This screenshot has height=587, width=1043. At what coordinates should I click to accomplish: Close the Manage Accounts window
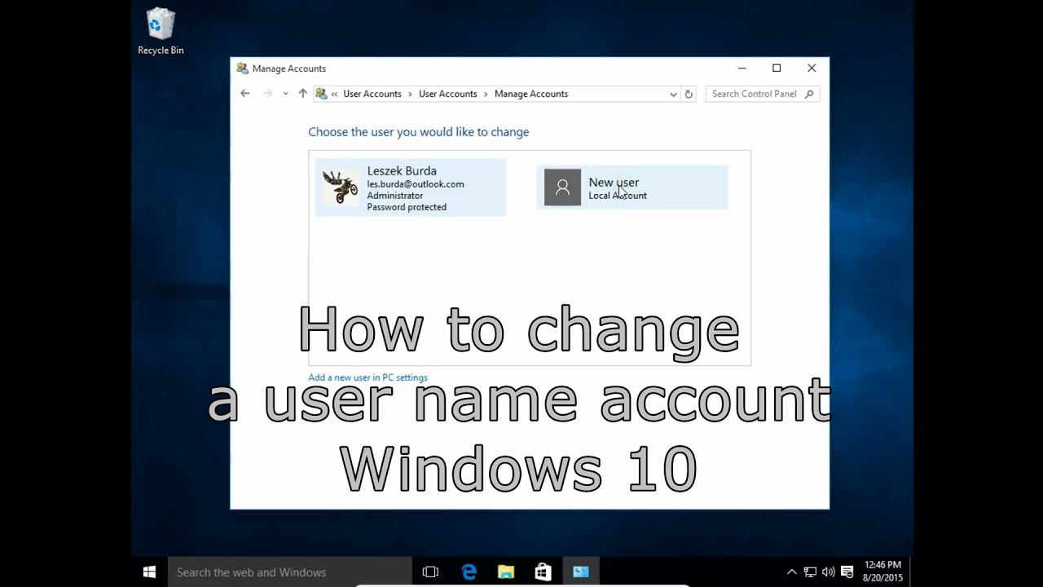(812, 68)
